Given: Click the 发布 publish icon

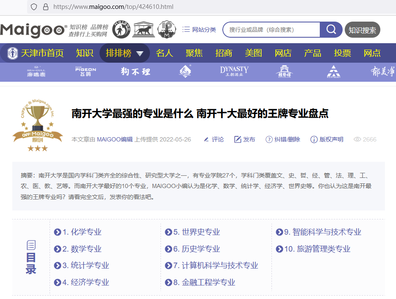Looking at the screenshot, I should 238,139.
